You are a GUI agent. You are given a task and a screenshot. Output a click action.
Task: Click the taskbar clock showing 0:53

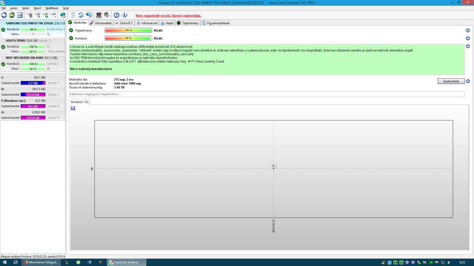pyautogui.click(x=462, y=262)
